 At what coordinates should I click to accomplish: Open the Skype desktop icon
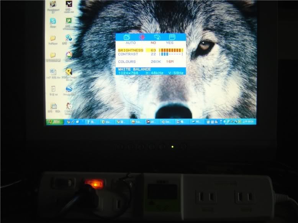pyautogui.click(x=53, y=22)
